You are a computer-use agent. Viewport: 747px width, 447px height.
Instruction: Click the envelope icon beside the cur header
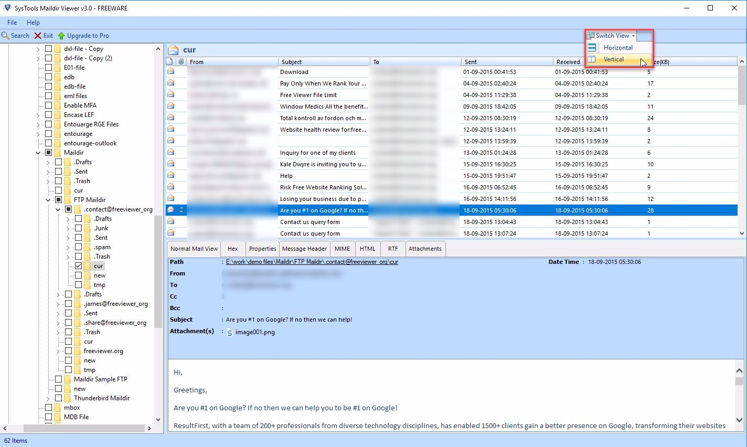pyautogui.click(x=173, y=49)
